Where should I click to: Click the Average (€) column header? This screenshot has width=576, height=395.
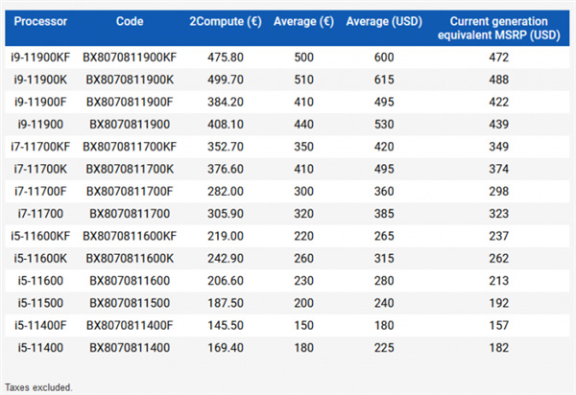(302, 20)
